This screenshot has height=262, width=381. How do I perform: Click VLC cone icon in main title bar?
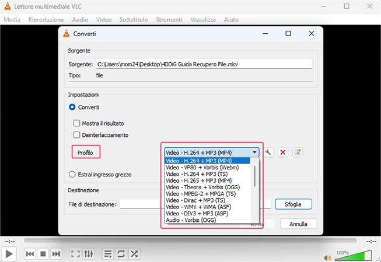(7, 6)
